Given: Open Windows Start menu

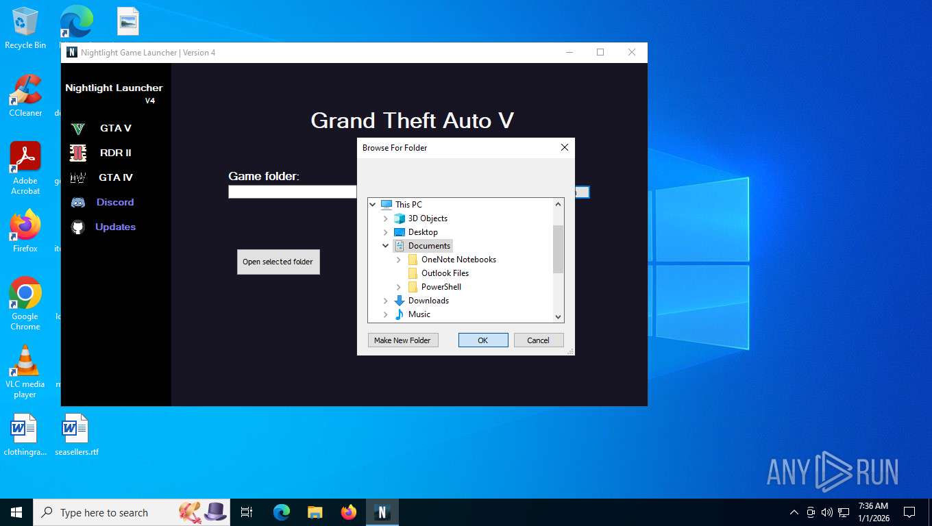Looking at the screenshot, I should 16,512.
